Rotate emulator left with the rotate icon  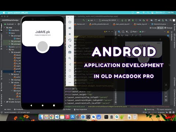click(x=70, y=40)
